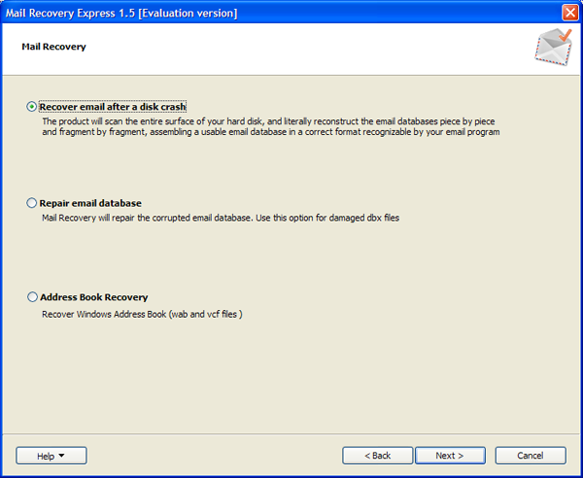Click the blank white header banner area

click(x=291, y=49)
